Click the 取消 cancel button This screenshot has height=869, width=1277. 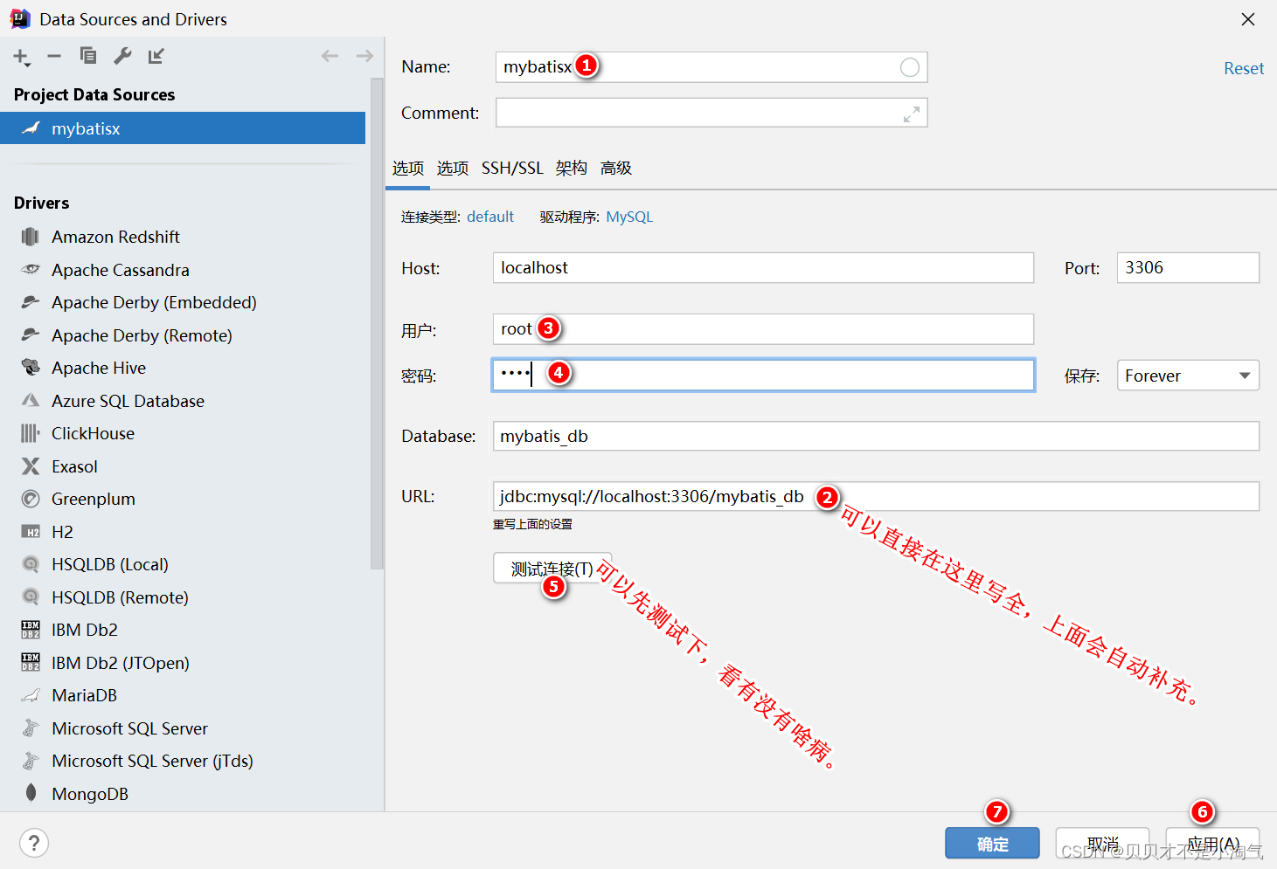(x=1102, y=844)
